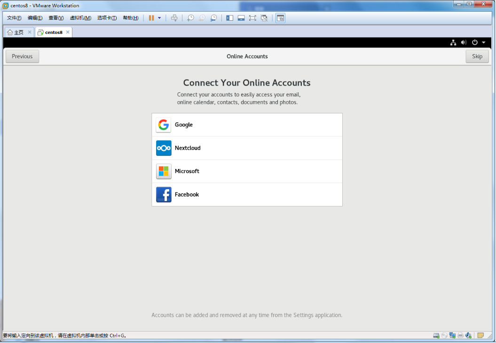Click the network adapter status icon
The height and width of the screenshot is (343, 496).
pyautogui.click(x=452, y=335)
